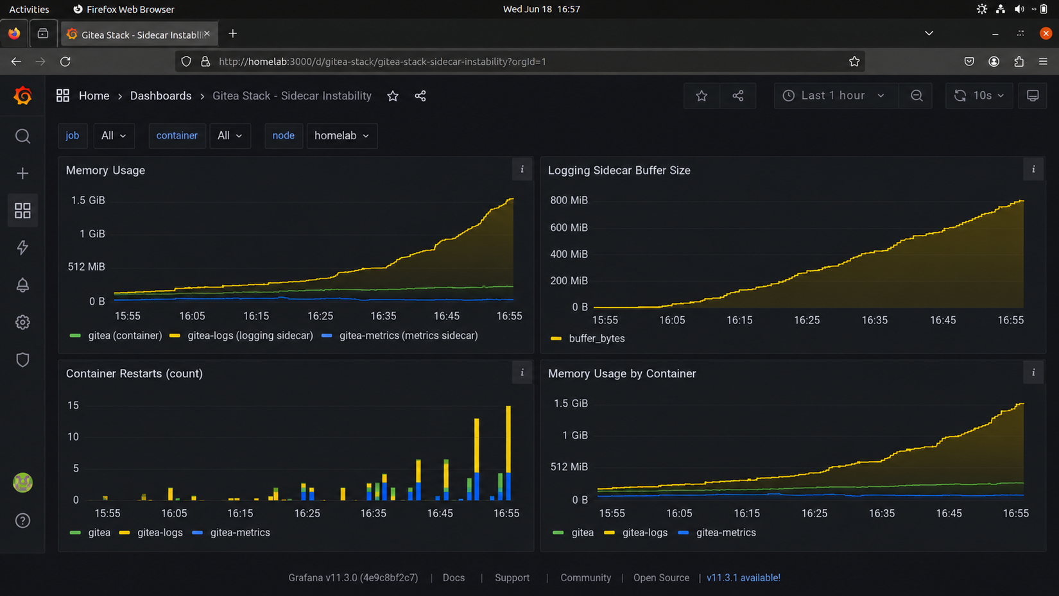This screenshot has width=1059, height=596.
Task: Open the job variable dropdown
Action: point(114,136)
